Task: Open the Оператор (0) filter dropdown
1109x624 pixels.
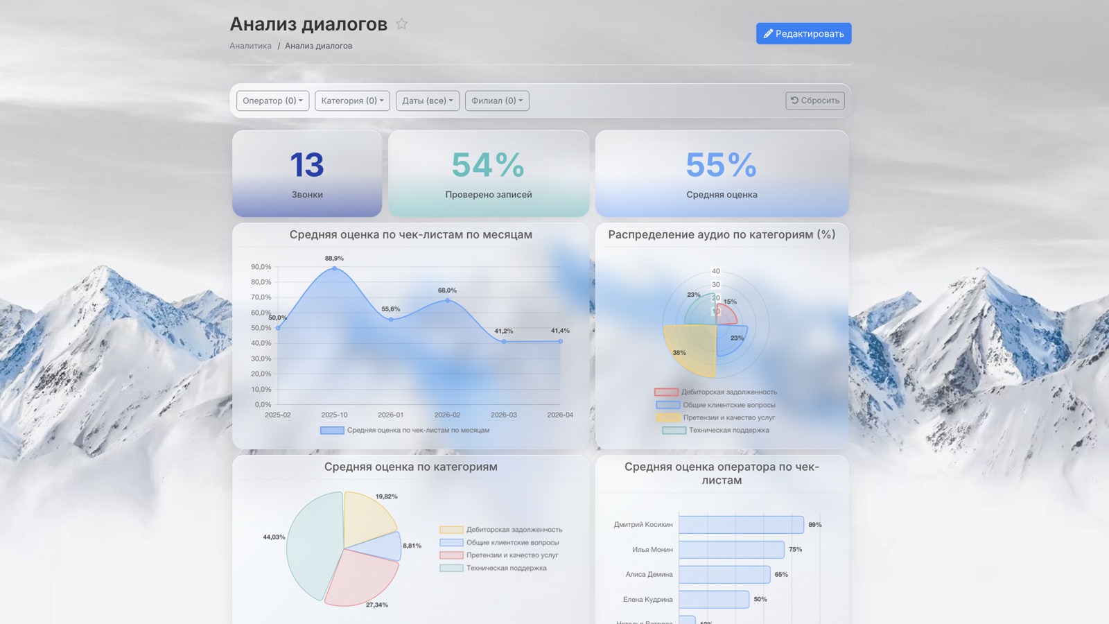Action: click(x=272, y=101)
